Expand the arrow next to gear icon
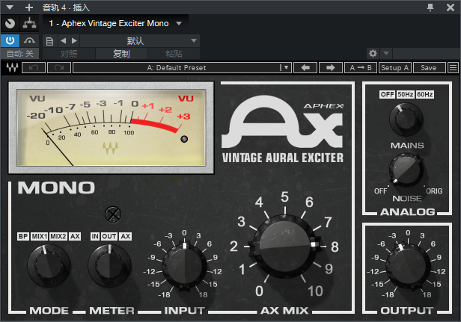Viewport: 461px width, 322px height. coord(386,54)
